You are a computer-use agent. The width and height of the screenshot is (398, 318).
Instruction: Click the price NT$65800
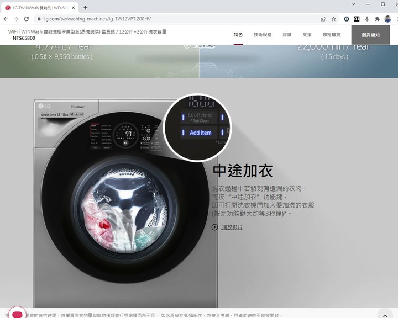[24, 38]
